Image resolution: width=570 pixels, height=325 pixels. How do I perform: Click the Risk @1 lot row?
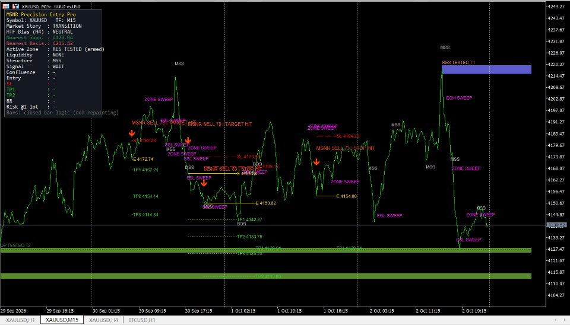[31, 107]
